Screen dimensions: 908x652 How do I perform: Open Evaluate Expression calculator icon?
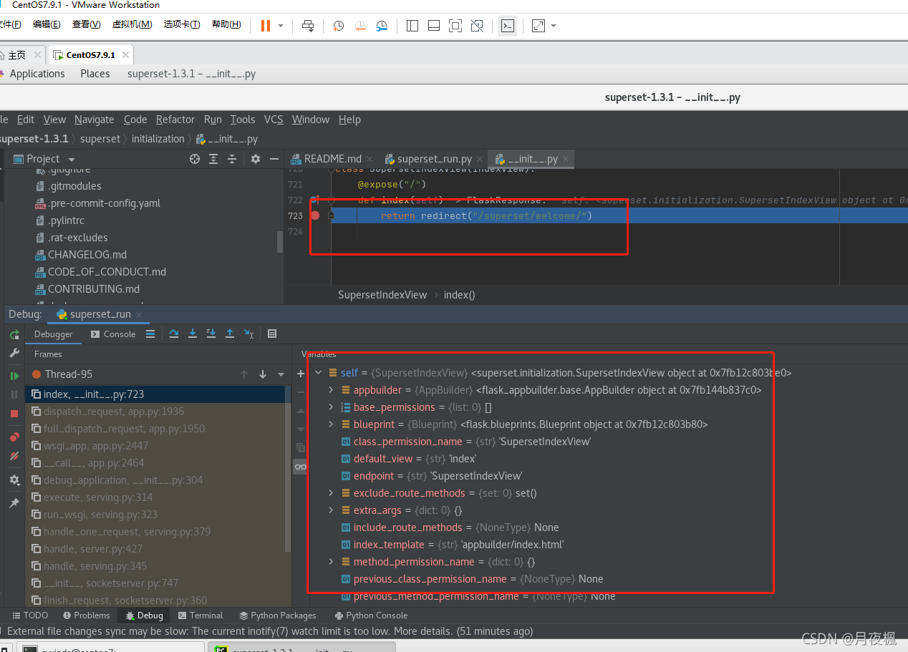pyautogui.click(x=272, y=334)
